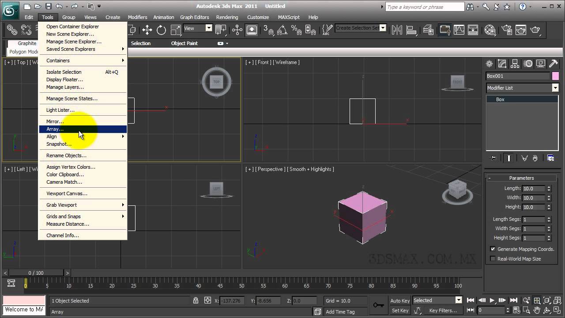Screen dimensions: 565x318
Task: Open the Rendering menu
Action: pos(227,17)
